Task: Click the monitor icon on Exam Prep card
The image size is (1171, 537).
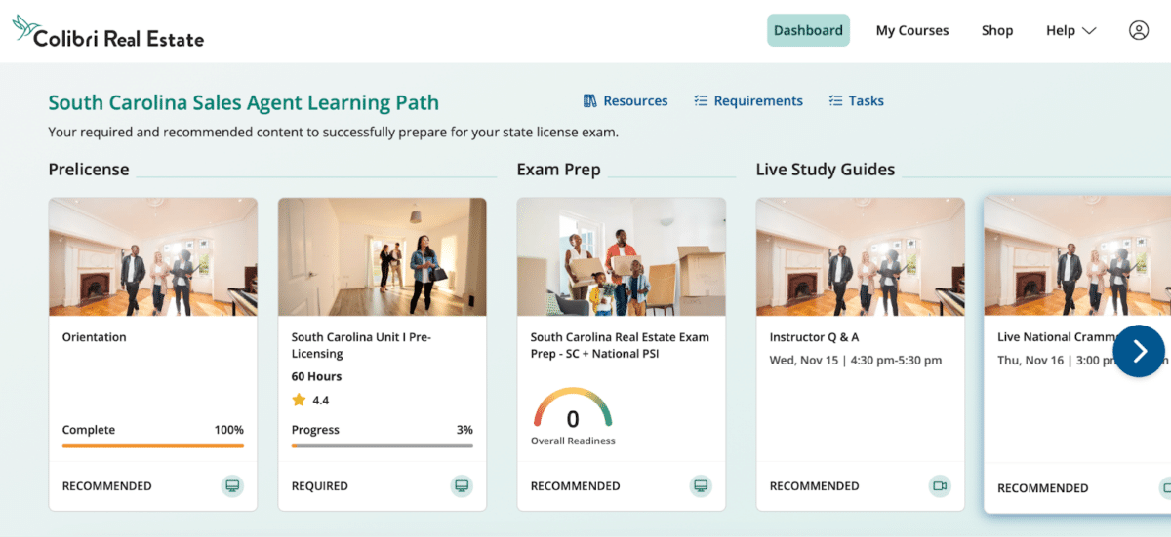Action: [x=701, y=485]
